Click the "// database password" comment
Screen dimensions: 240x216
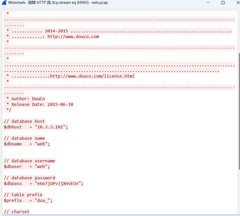(29, 178)
